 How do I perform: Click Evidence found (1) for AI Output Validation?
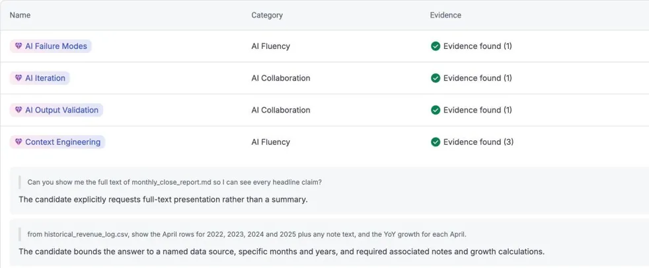[x=478, y=110]
